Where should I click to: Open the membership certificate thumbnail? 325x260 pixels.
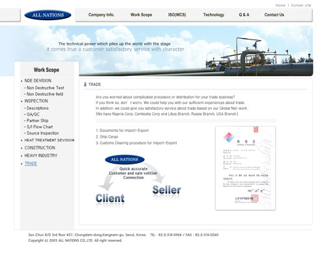[x=246, y=168]
